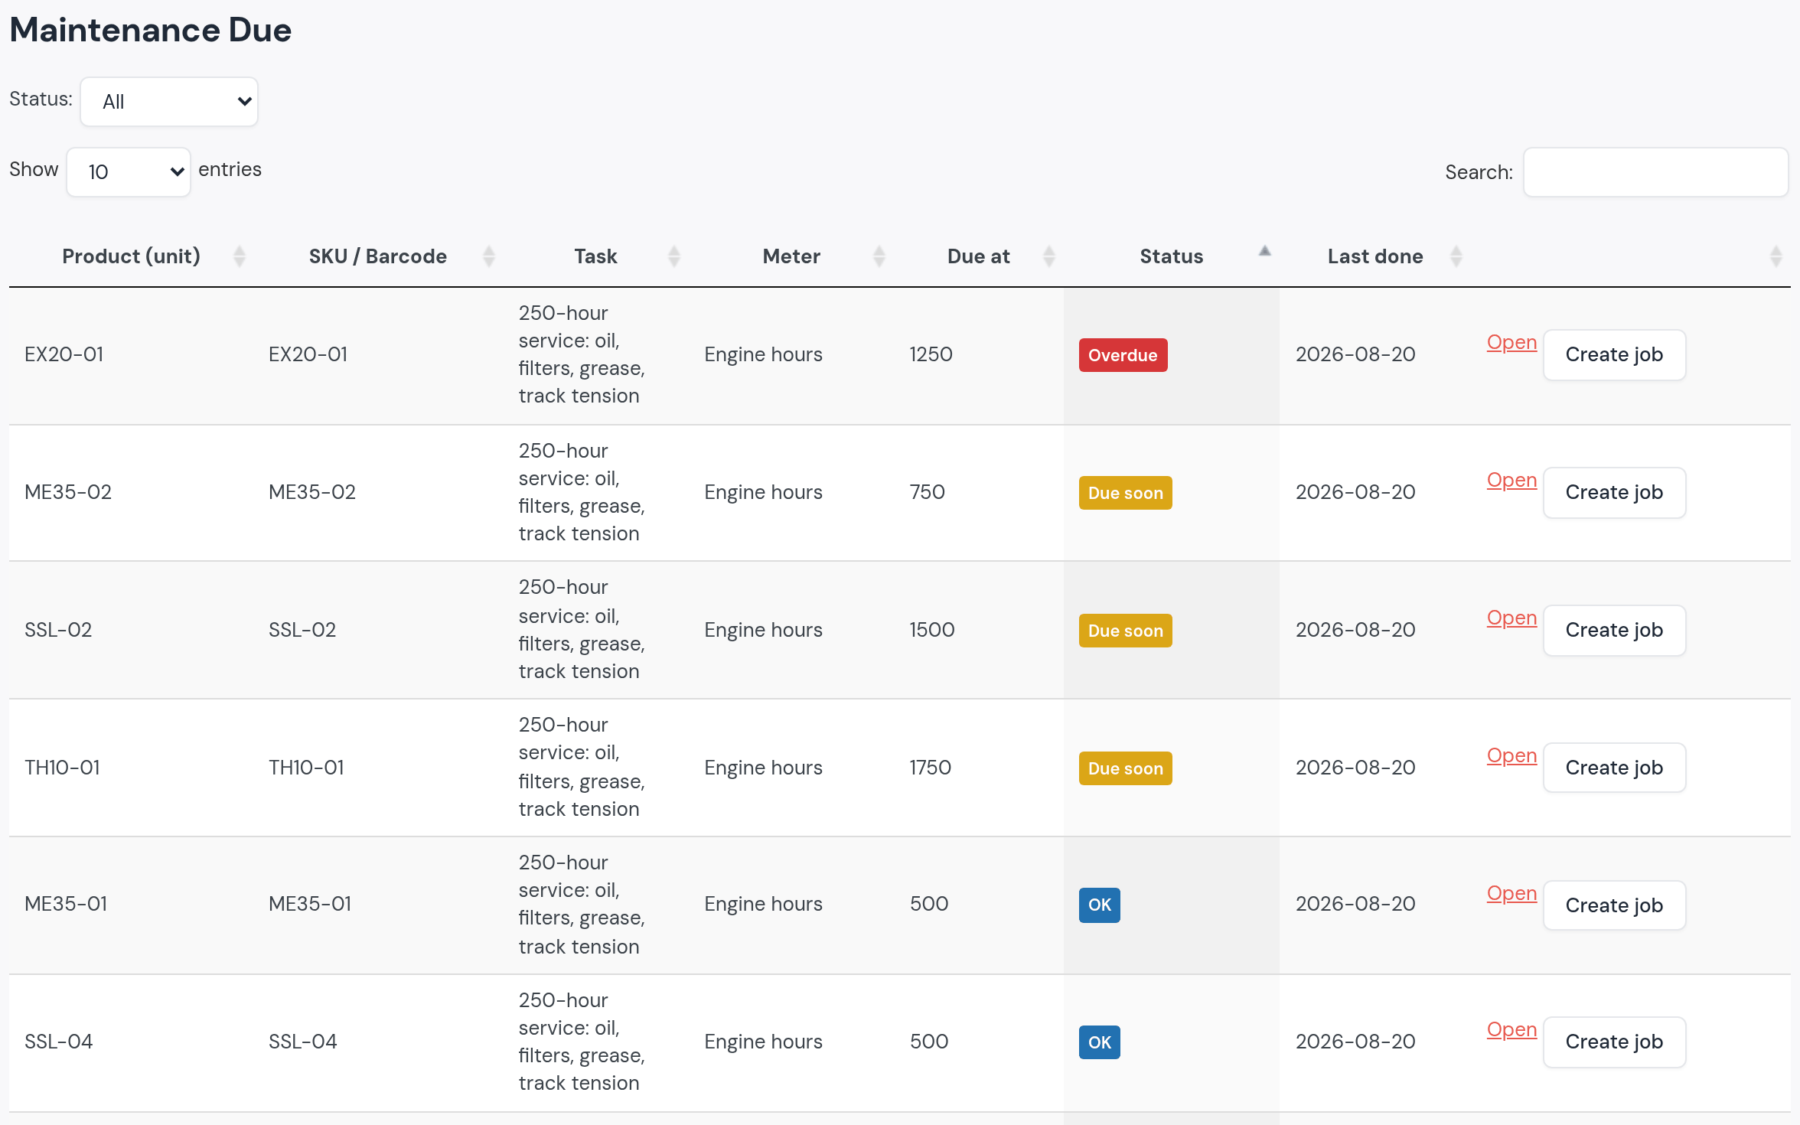The height and width of the screenshot is (1125, 1800).
Task: Click the last unnamed column sort arrows
Action: pyautogui.click(x=1776, y=256)
